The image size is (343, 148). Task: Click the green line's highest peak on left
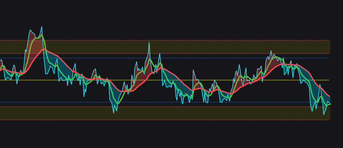(42, 35)
